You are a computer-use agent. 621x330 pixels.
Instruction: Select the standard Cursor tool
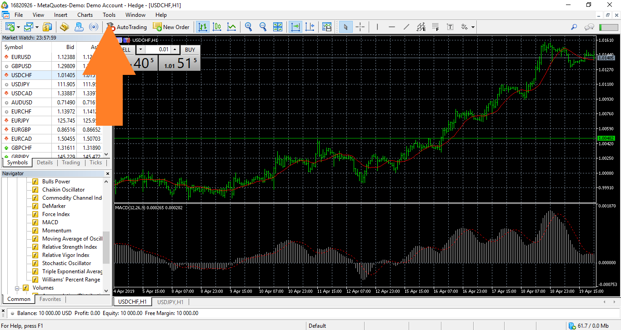coord(346,27)
